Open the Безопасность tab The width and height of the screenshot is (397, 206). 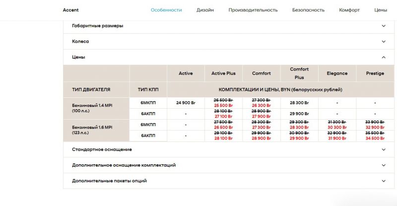point(308,10)
